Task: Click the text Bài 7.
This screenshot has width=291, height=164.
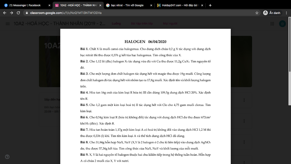Action: tap(84, 130)
